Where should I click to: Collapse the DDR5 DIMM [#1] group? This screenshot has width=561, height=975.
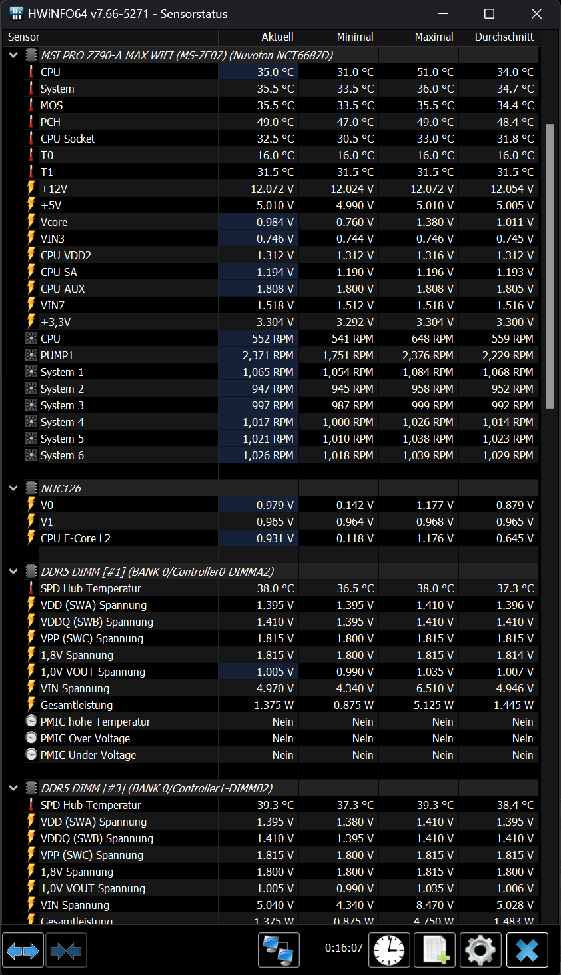coord(13,572)
